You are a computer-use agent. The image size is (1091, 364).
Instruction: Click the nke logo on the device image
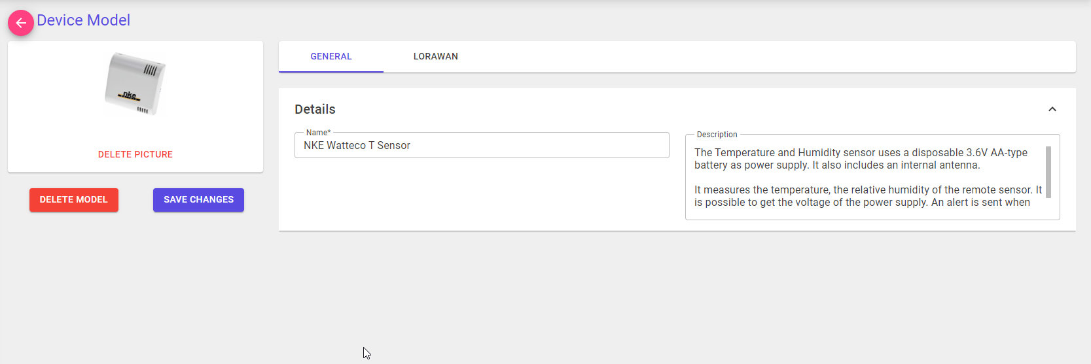pos(130,95)
